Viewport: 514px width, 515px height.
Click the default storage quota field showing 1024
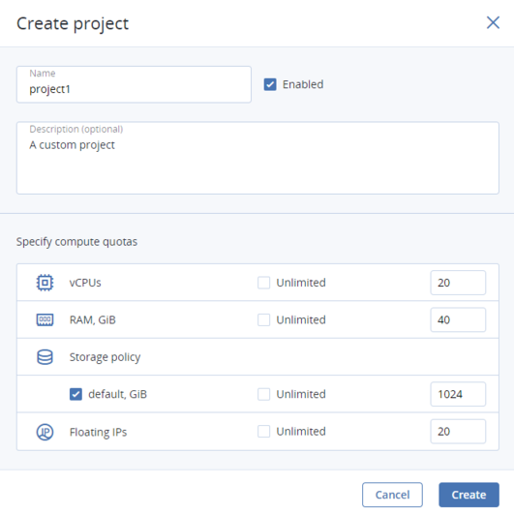click(x=458, y=394)
